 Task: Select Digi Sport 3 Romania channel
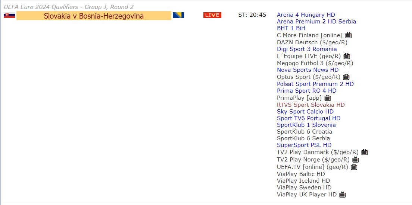coord(306,49)
